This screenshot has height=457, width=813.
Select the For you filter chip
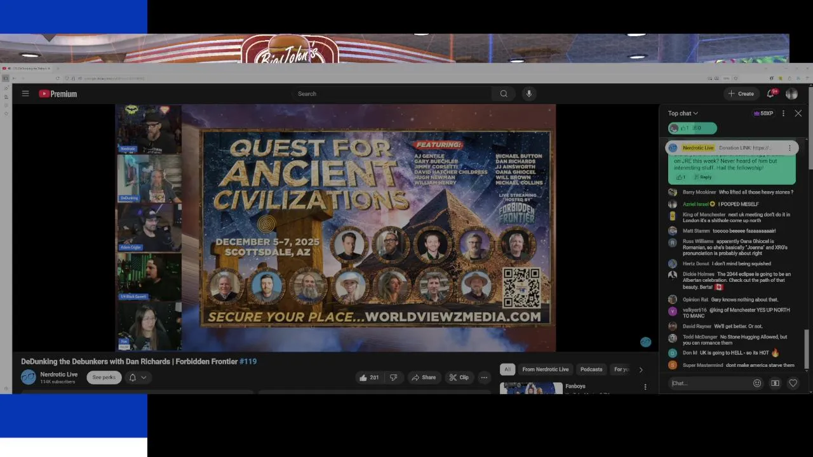(x=621, y=369)
